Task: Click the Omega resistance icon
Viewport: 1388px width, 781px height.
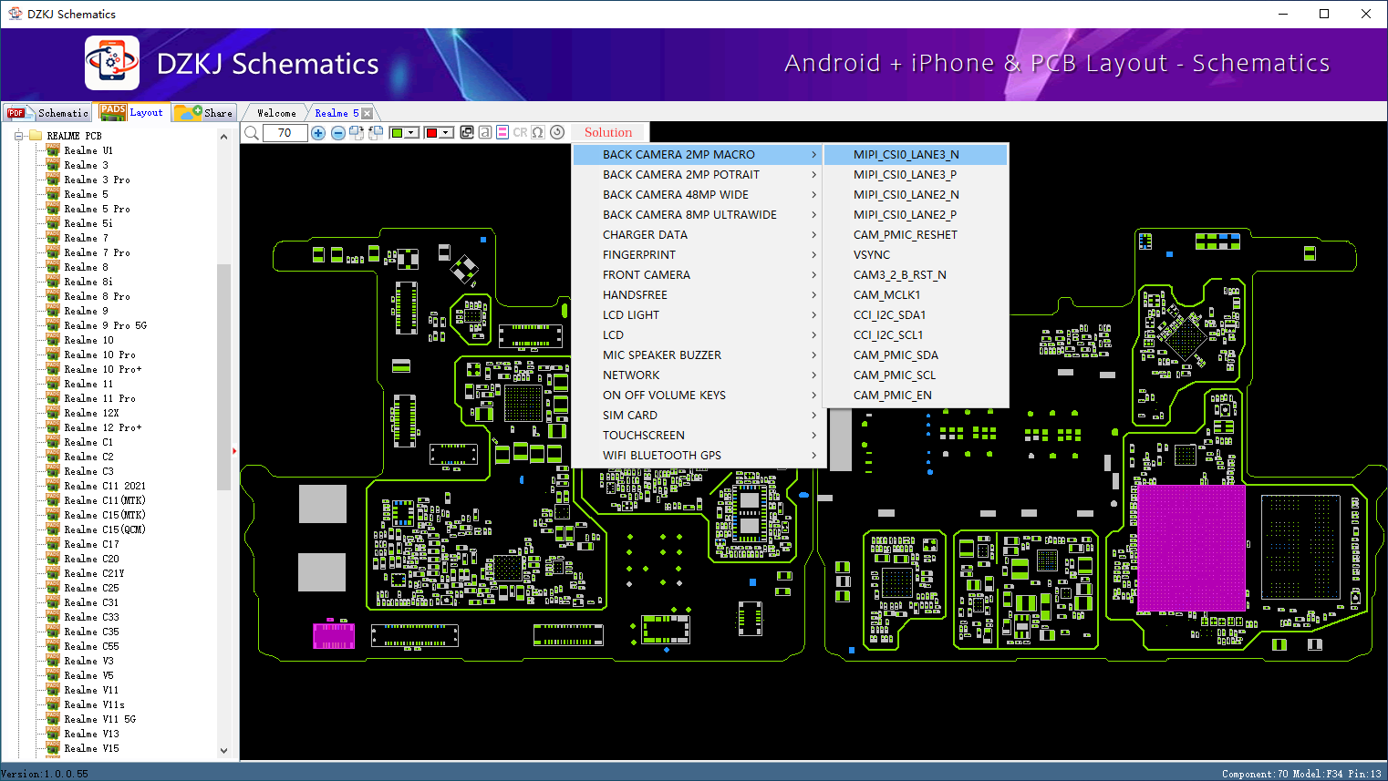Action: (538, 133)
